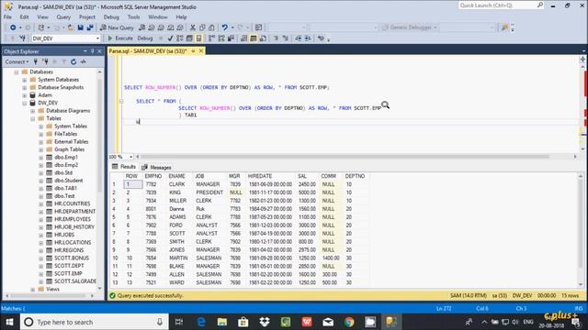The image size is (588, 330).
Task: Collapse the DW_DEV database node
Action: coord(25,103)
